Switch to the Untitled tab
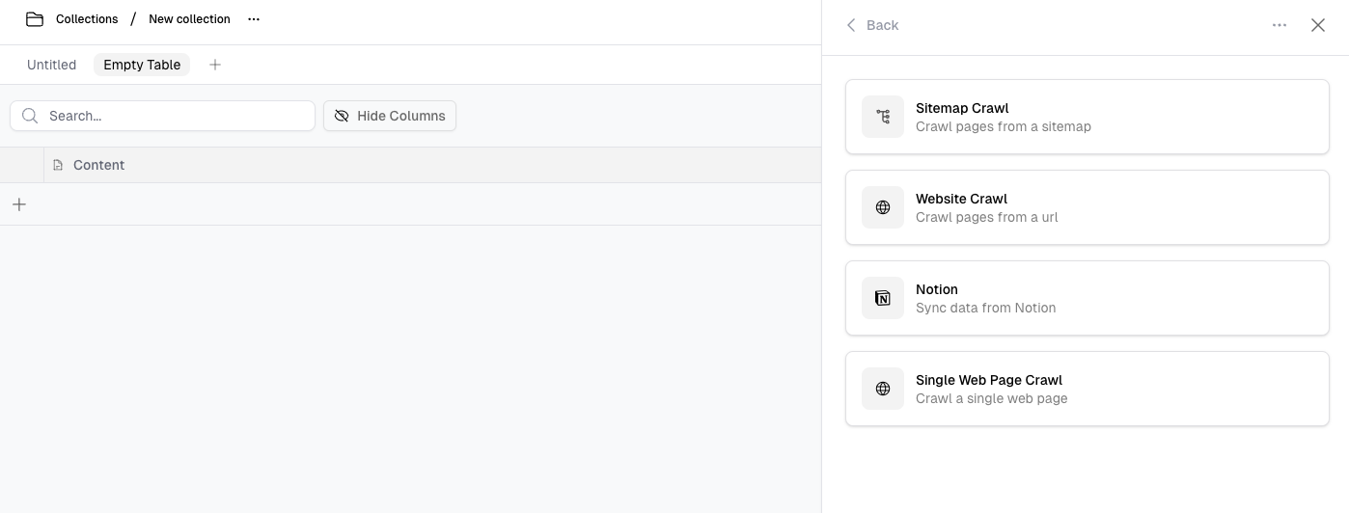The height and width of the screenshot is (513, 1349). (x=51, y=65)
